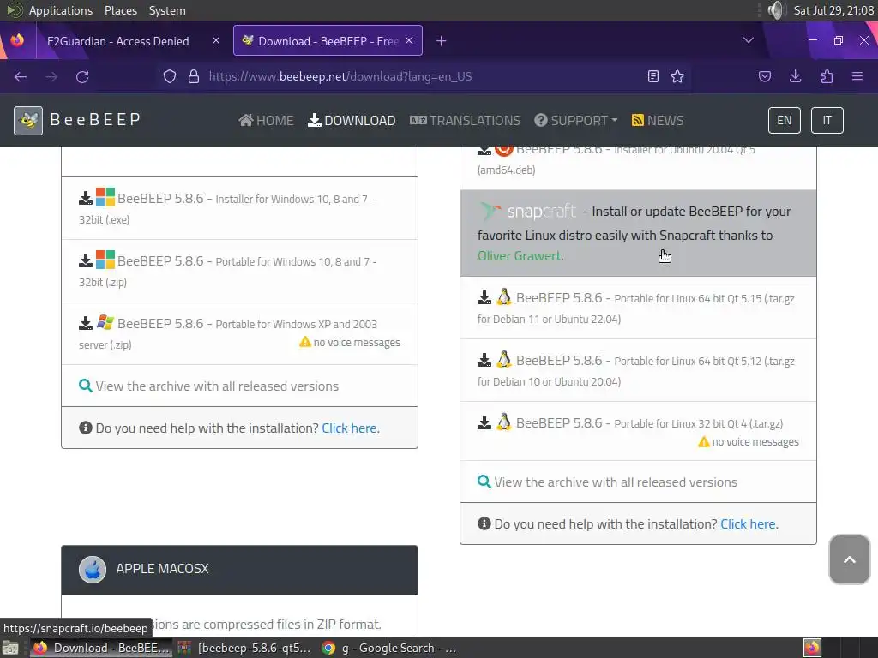Viewport: 878px width, 658px height.
Task: Click Tux penguin icon on Qt 5.15 row
Action: tap(504, 297)
